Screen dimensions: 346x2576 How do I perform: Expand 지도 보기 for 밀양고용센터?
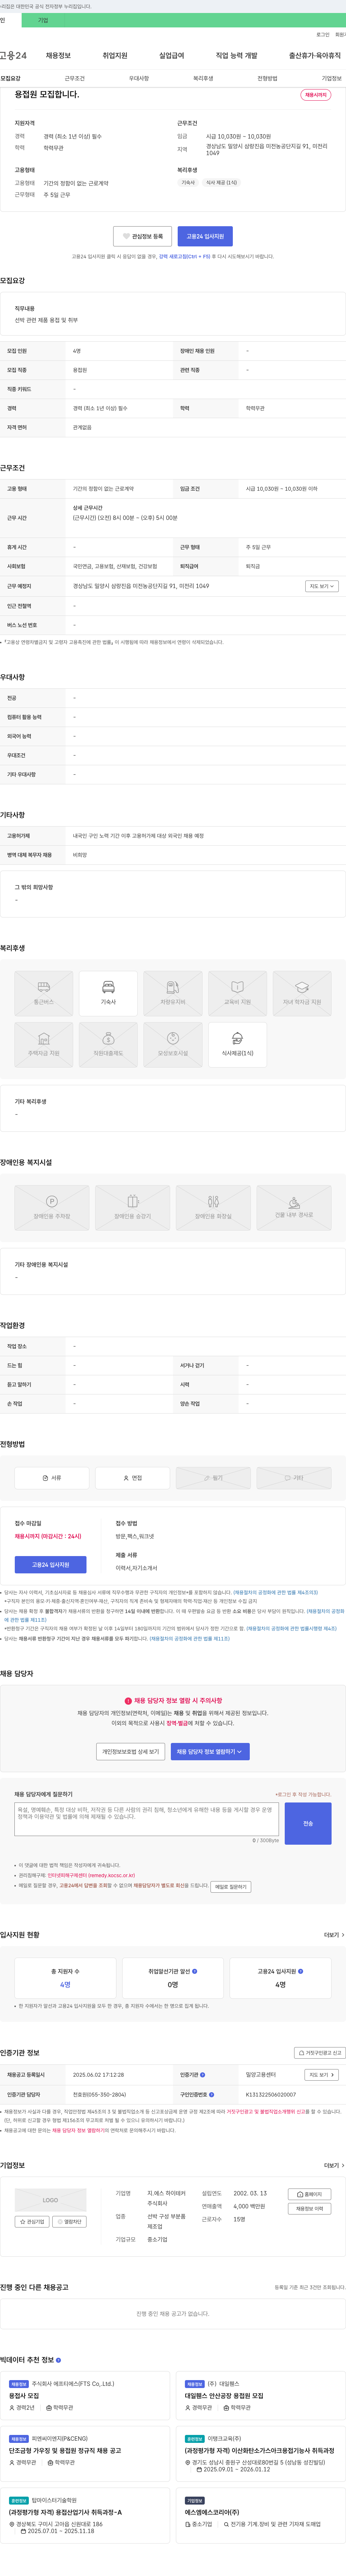(x=322, y=2075)
